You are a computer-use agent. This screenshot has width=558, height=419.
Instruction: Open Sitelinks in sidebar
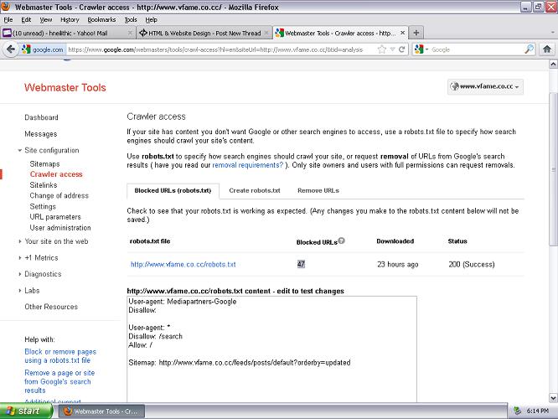tap(44, 185)
